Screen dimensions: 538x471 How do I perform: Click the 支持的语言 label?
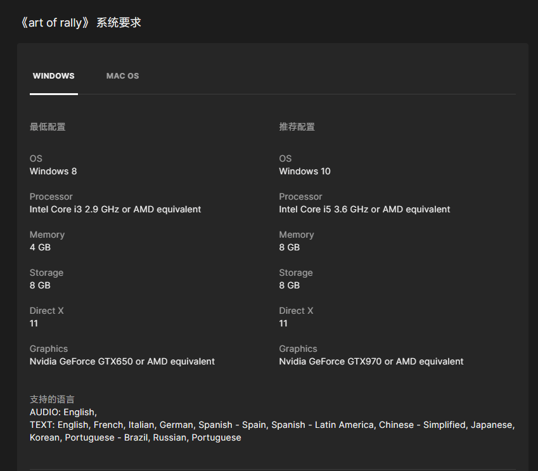click(52, 399)
